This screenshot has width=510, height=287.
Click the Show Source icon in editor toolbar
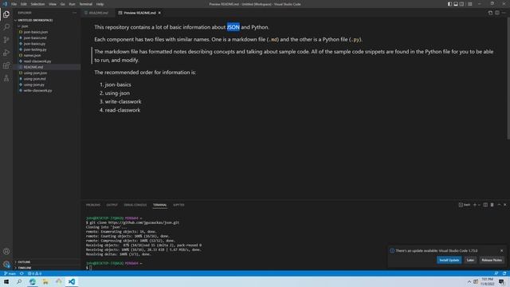point(490,13)
